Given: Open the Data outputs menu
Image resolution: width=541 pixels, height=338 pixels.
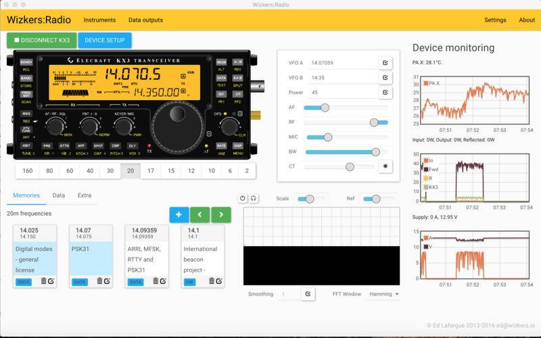Looking at the screenshot, I should coord(145,20).
